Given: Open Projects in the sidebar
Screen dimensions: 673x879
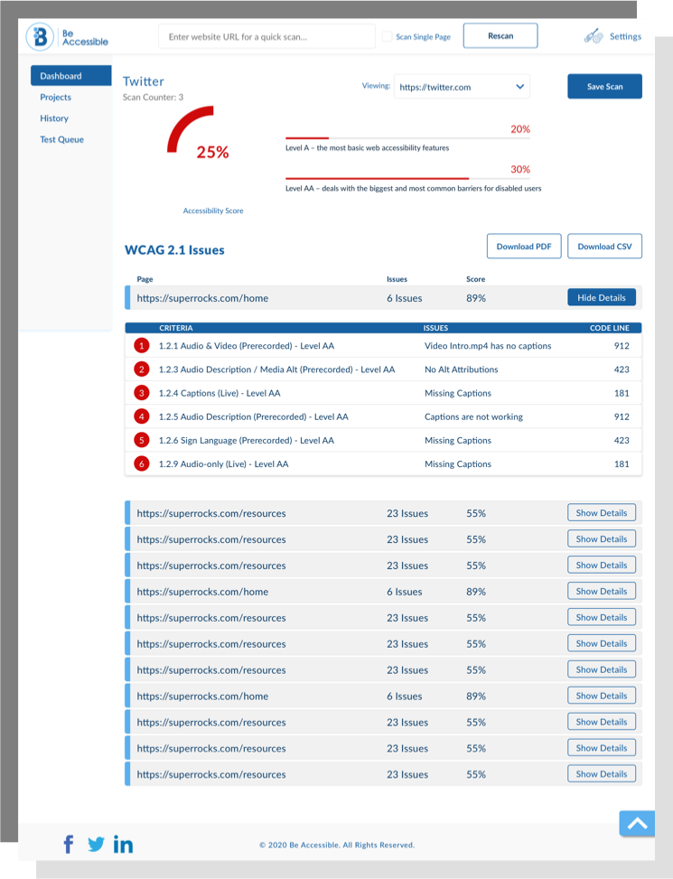Looking at the screenshot, I should coord(55,97).
